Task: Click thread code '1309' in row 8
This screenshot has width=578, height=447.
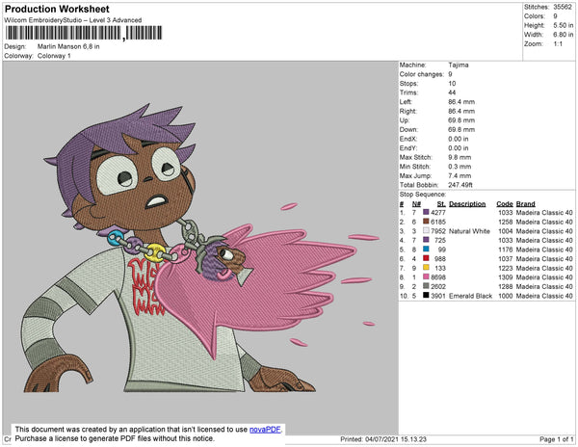Action: (x=506, y=277)
